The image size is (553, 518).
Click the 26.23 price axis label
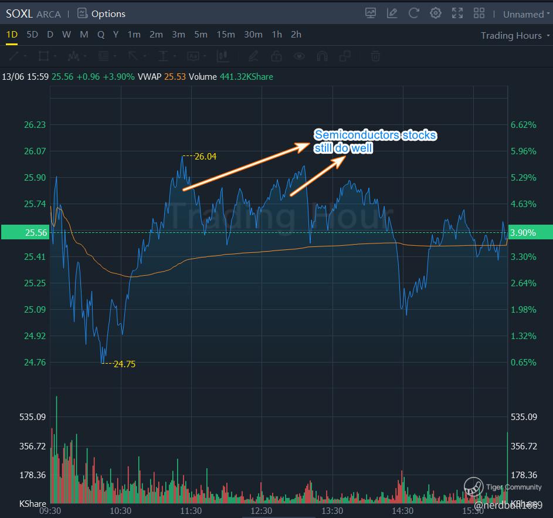pos(35,124)
